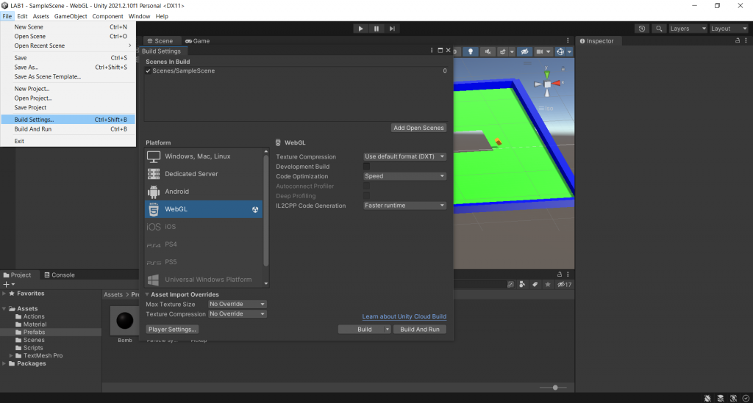The width and height of the screenshot is (753, 403).
Task: Open the global search magnifier icon
Action: point(659,29)
